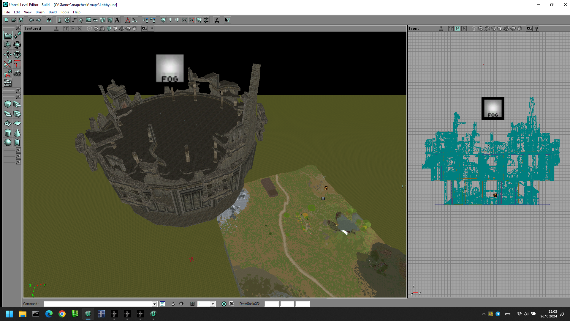Image resolution: width=570 pixels, height=321 pixels.
Task: Open the Texture browser (picture icon)
Action: coord(88,20)
